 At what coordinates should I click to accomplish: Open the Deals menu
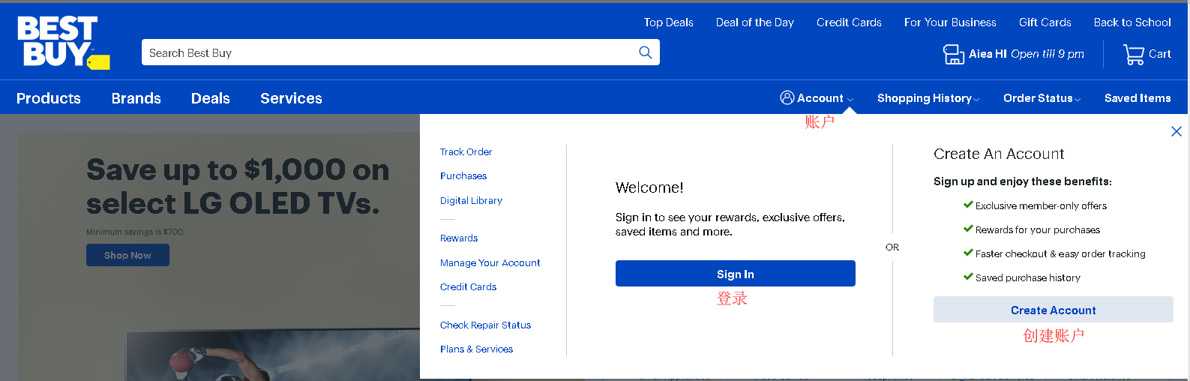click(x=210, y=98)
